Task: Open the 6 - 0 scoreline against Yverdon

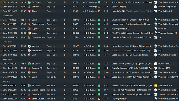Action: [106, 46]
